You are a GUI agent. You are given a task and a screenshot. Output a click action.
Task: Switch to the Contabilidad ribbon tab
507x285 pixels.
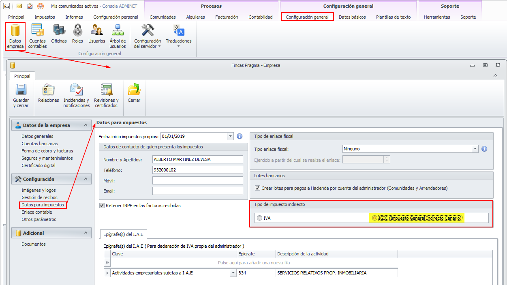(x=260, y=17)
